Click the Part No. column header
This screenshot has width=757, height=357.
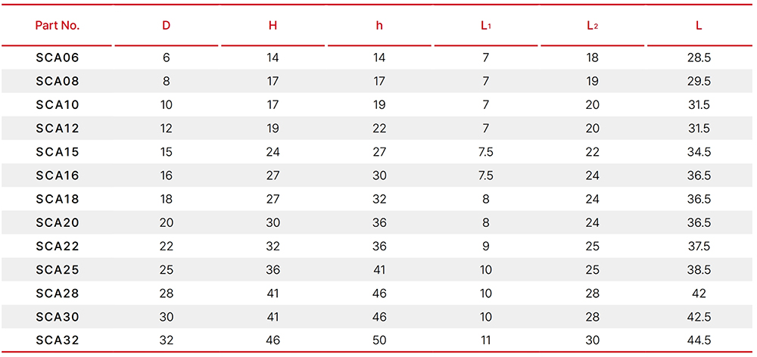pos(57,26)
